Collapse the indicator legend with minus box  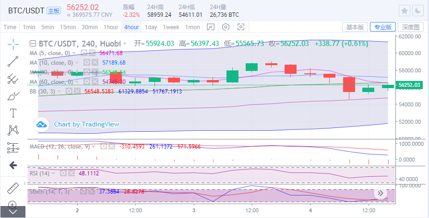[33, 44]
